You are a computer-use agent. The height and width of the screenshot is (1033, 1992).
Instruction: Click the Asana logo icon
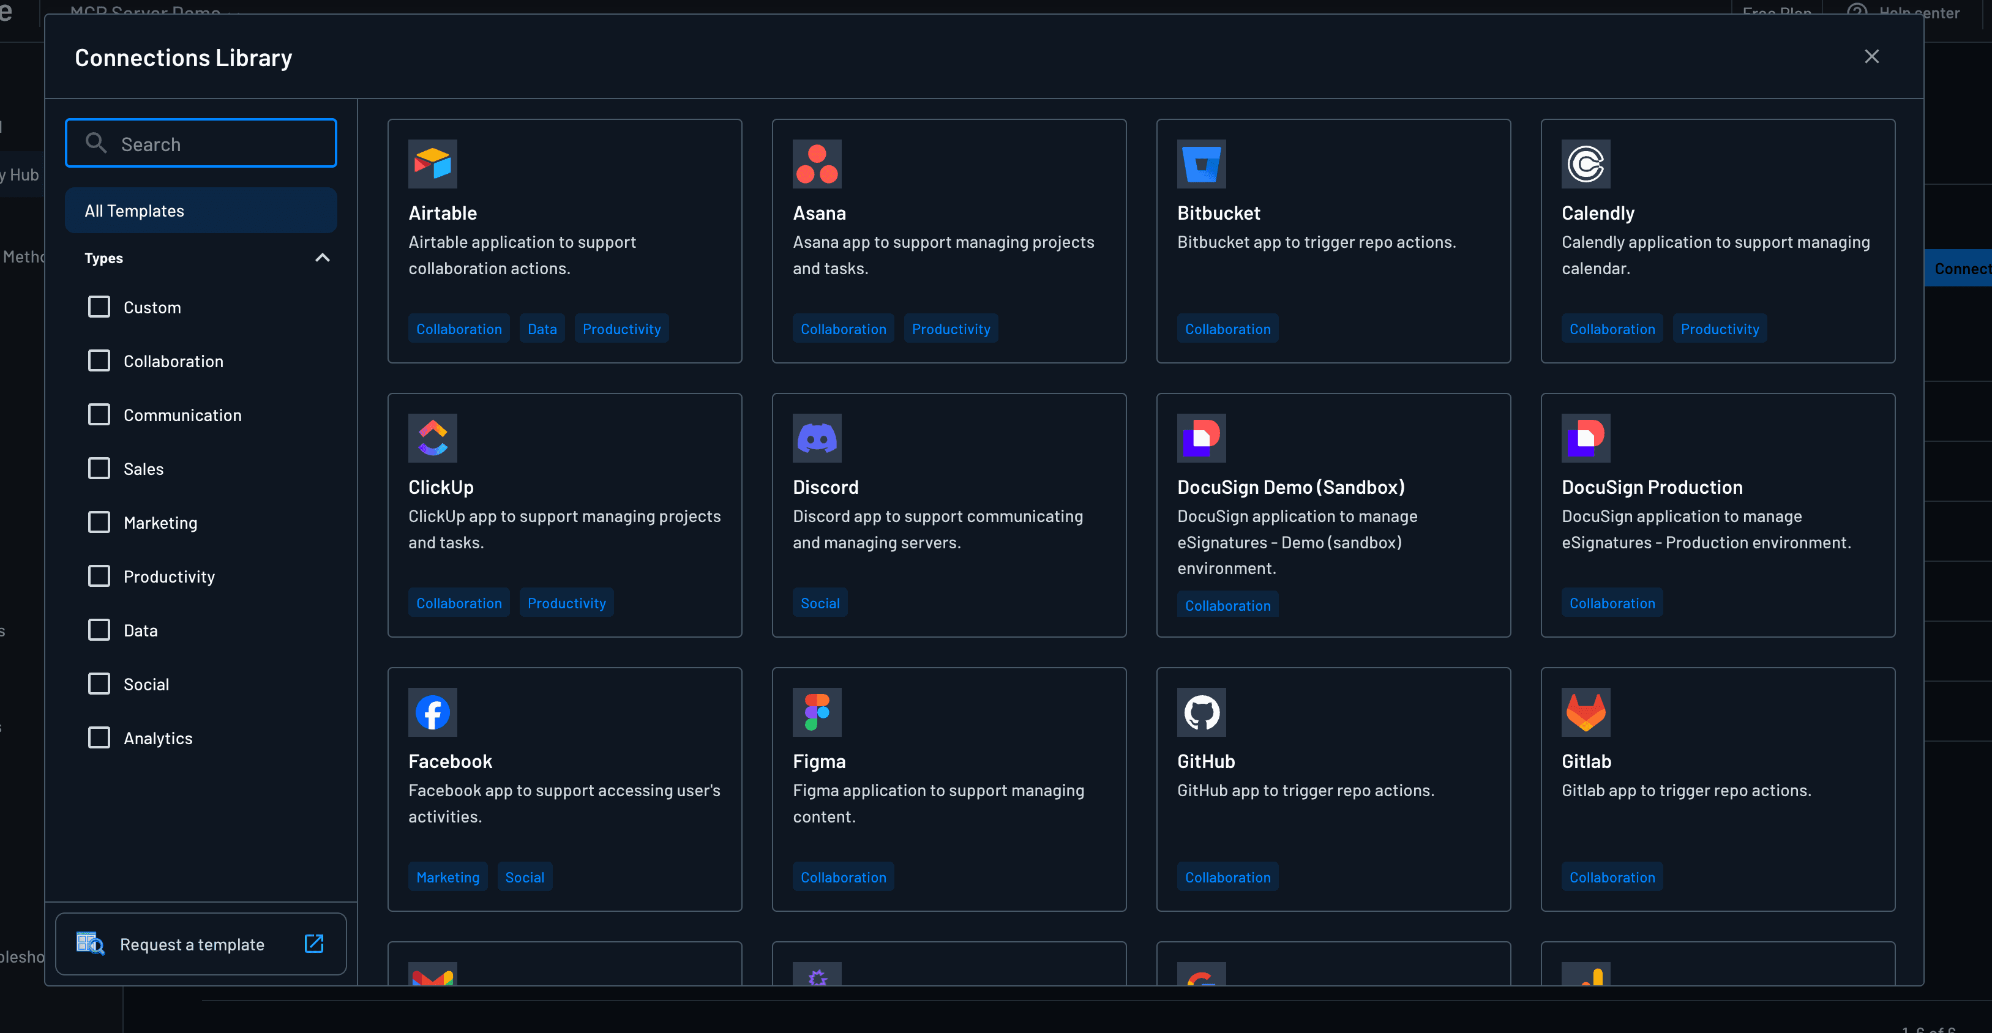pos(817,164)
